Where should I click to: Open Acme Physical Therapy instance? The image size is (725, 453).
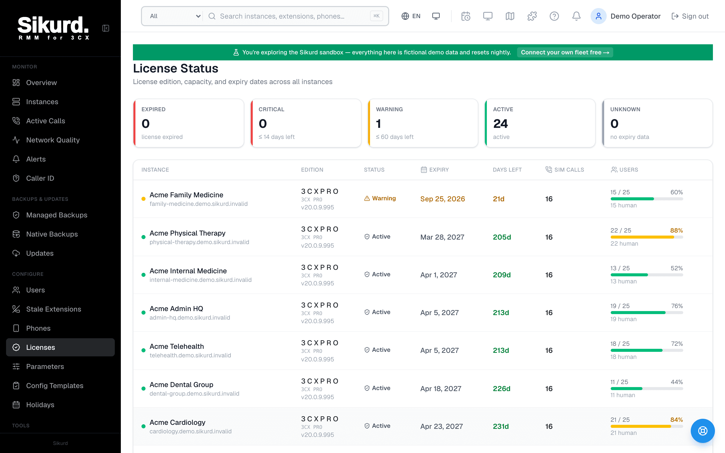point(188,233)
